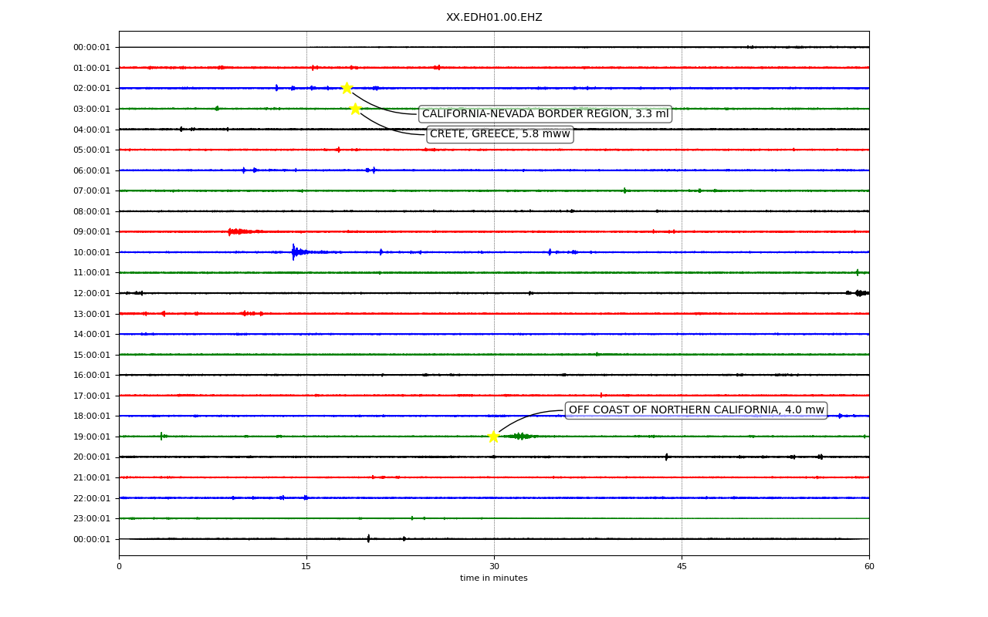Click the 23:00:01 row label
This screenshot has width=988, height=617.
[x=92, y=518]
